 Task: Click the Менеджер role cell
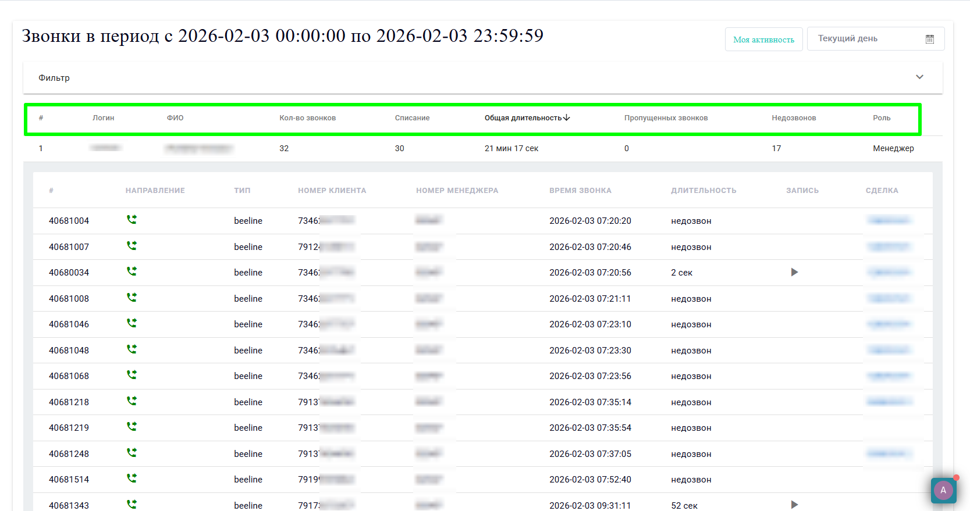[893, 148]
